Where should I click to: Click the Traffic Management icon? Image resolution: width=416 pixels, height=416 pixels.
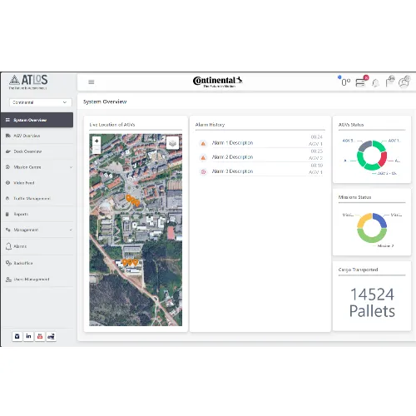pyautogui.click(x=7, y=198)
